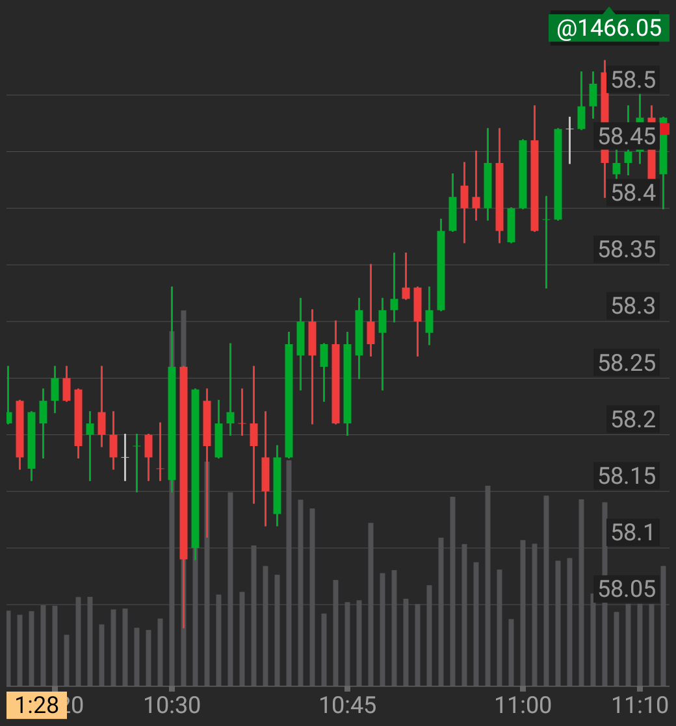Viewport: 676px width, 726px height.
Task: Click the 58.25 price axis label
Action: pos(627,363)
